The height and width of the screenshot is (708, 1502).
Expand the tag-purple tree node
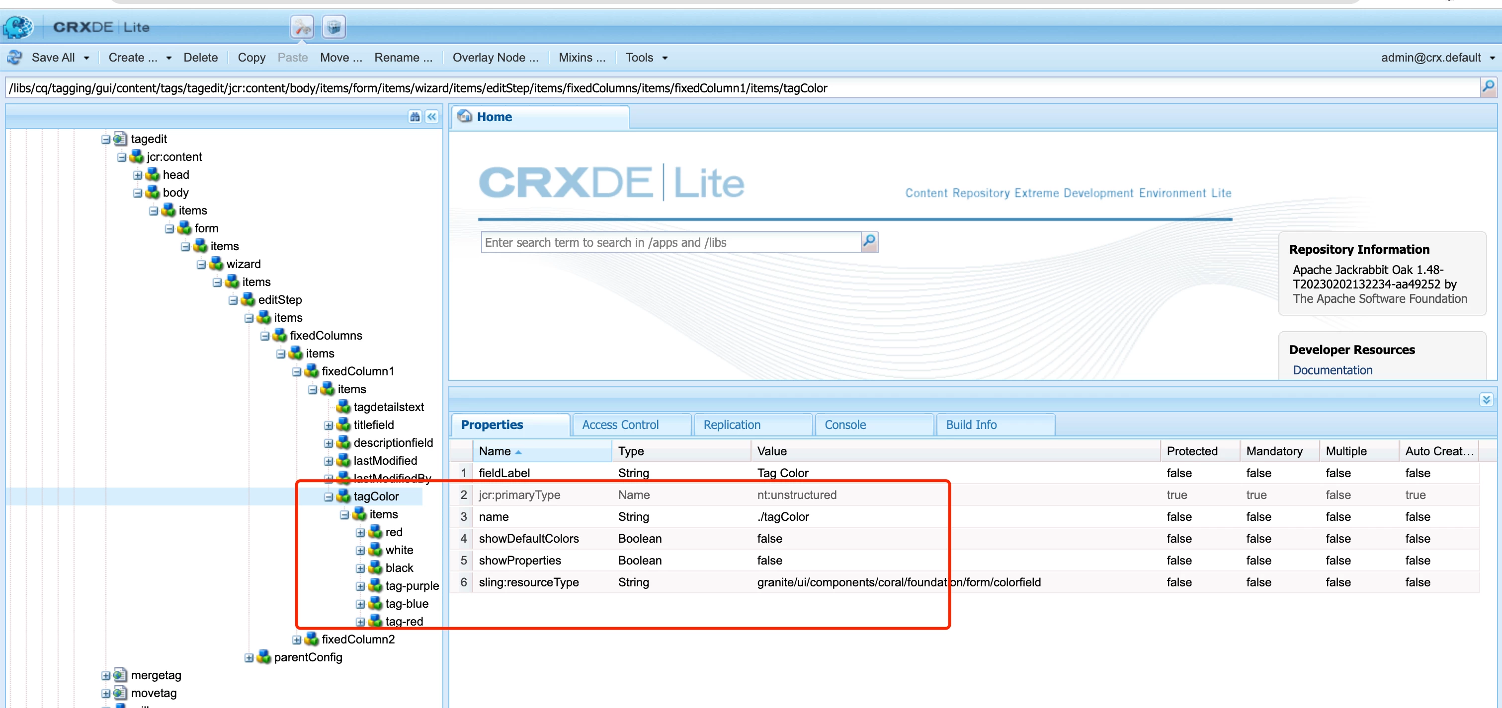coord(360,586)
